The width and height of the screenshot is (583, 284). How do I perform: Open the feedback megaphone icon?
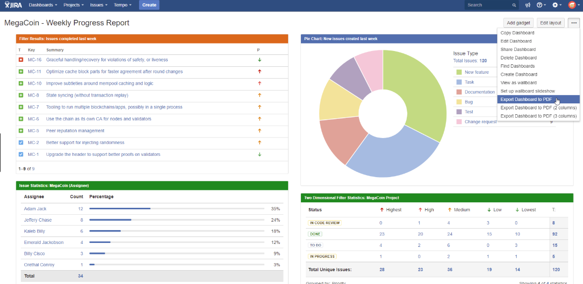pos(527,5)
